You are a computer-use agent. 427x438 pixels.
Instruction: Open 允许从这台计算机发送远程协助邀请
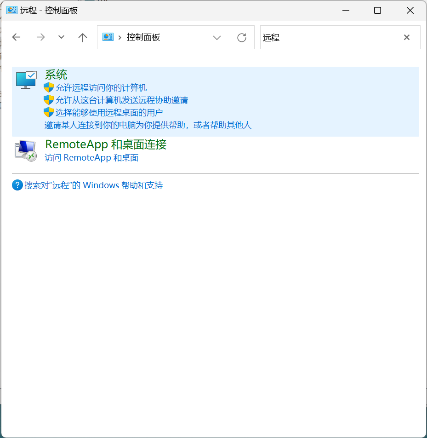click(122, 100)
